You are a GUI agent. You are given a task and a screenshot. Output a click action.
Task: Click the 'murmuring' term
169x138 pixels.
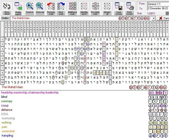[x=8, y=118]
